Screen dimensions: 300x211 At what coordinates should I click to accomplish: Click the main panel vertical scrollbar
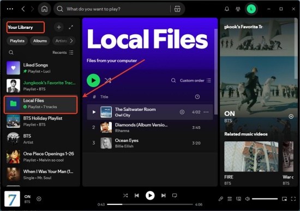click(215, 72)
